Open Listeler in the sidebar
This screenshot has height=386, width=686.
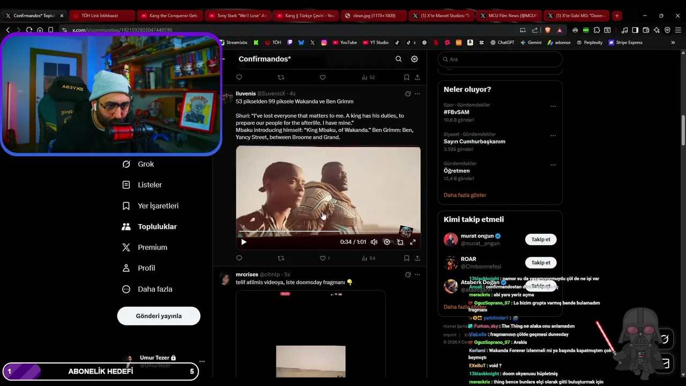point(142,185)
